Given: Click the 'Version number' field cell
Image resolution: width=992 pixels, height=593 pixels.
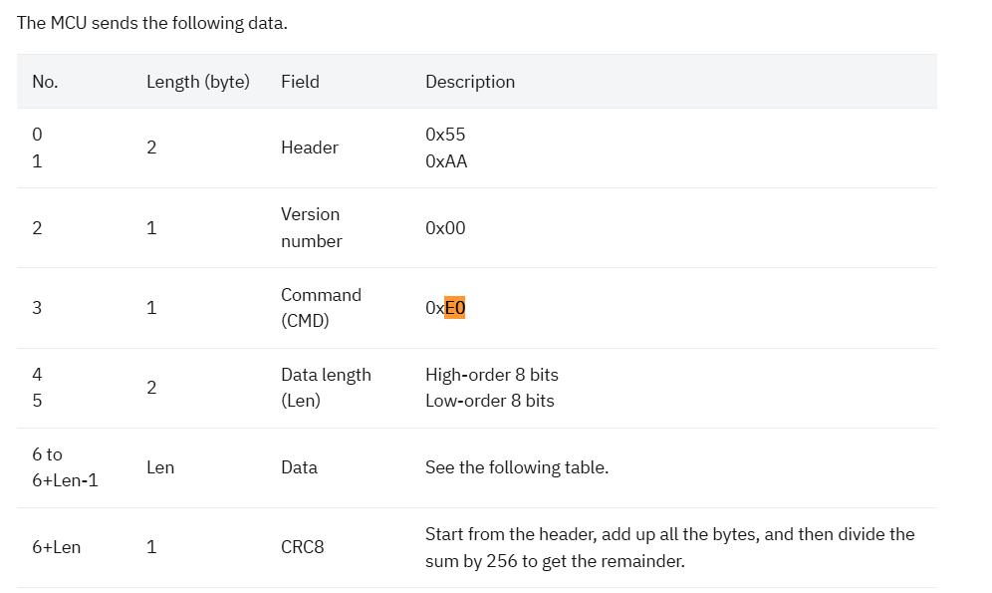Looking at the screenshot, I should click(x=312, y=228).
